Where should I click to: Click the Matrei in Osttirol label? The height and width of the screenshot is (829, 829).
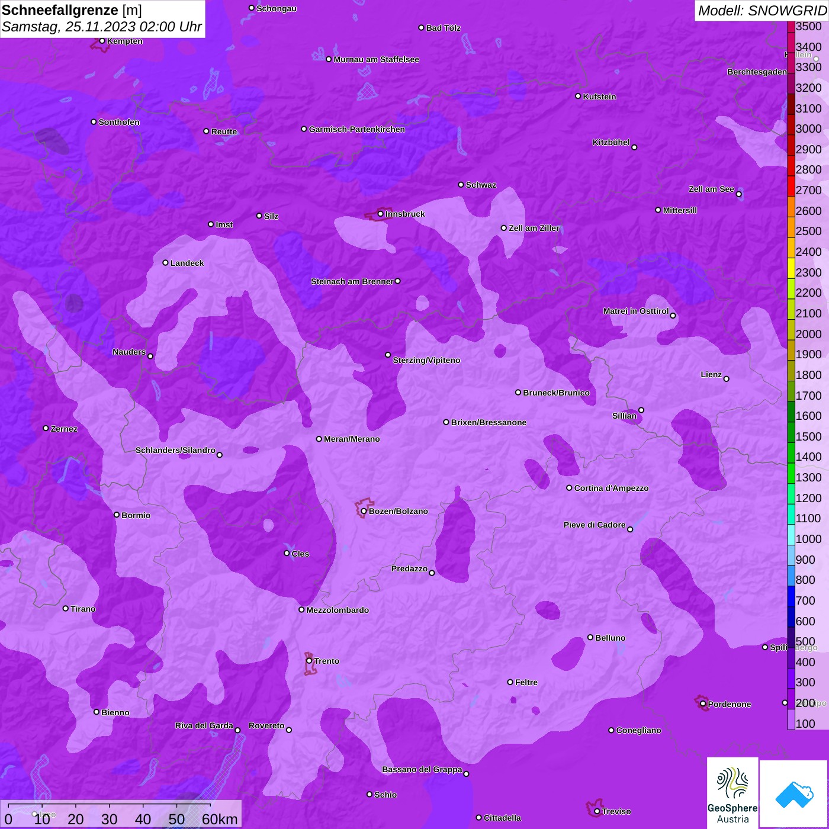[636, 311]
